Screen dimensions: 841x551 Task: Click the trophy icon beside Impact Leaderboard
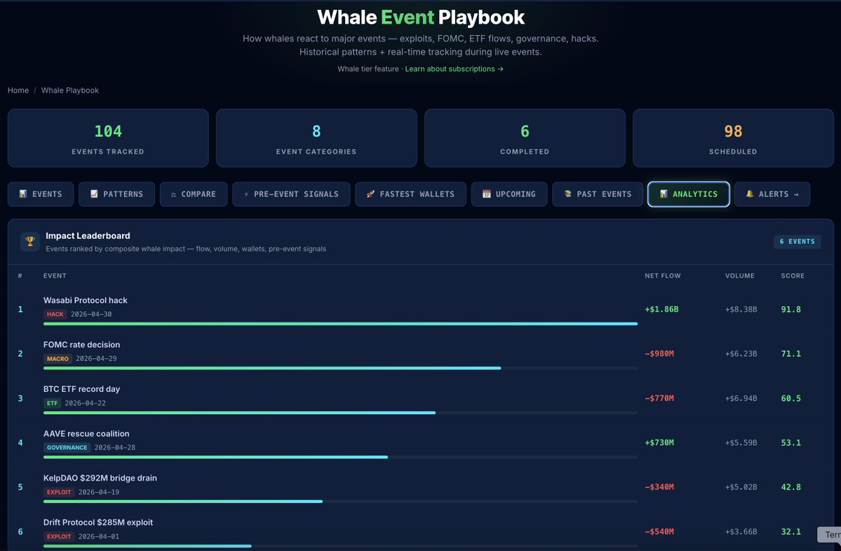pyautogui.click(x=30, y=242)
